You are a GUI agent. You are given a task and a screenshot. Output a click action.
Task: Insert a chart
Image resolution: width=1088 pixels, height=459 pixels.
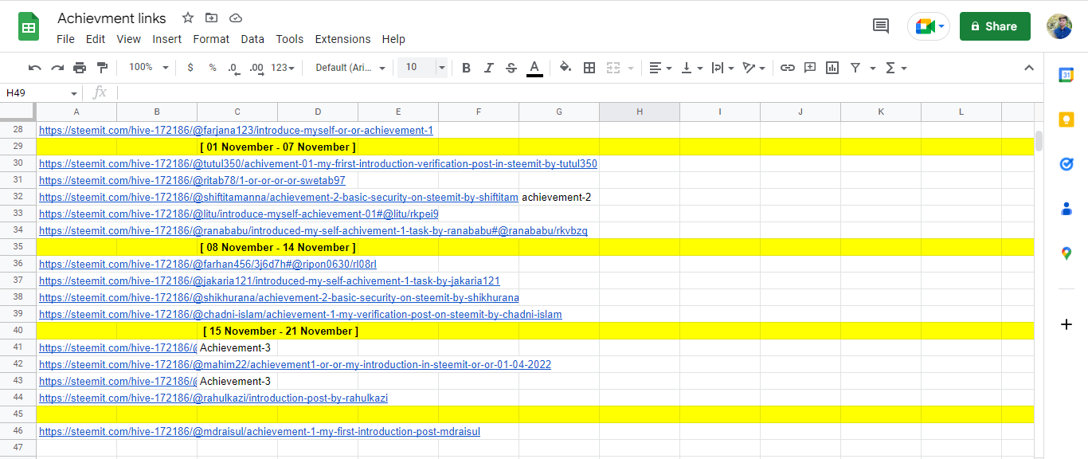(832, 68)
